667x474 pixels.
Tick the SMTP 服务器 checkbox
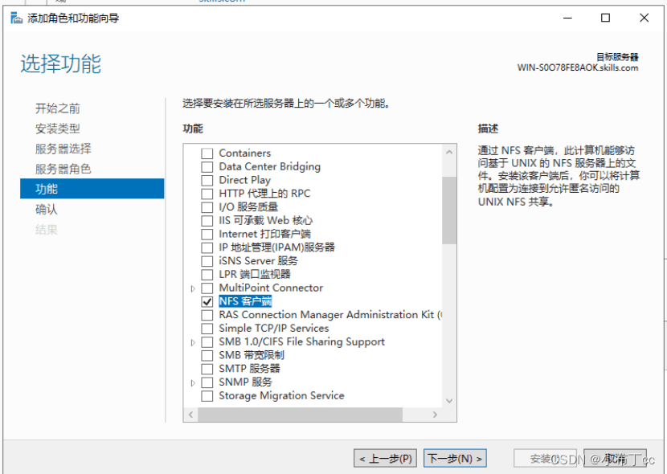coord(207,369)
